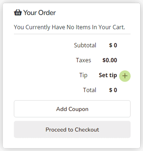The width and height of the screenshot is (143, 151).
Task: Click empty space left of Subtotal row
Action: pyautogui.click(x=44, y=45)
